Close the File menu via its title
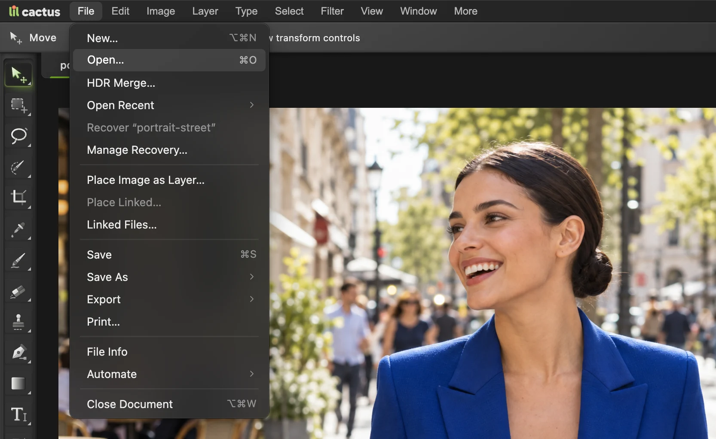 pyautogui.click(x=86, y=11)
